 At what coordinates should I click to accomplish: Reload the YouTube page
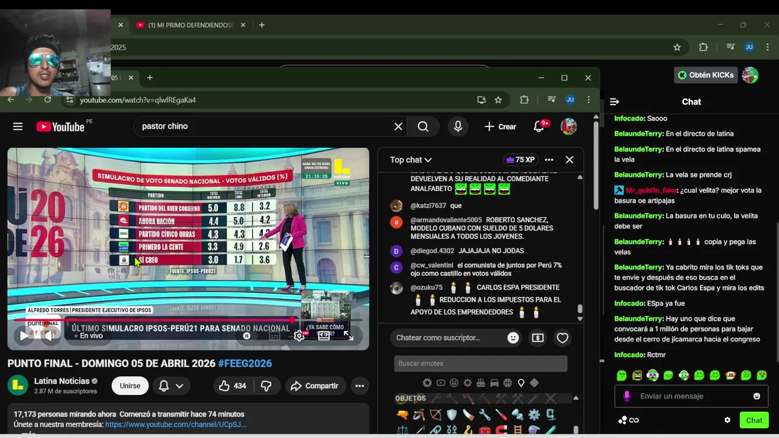(47, 100)
